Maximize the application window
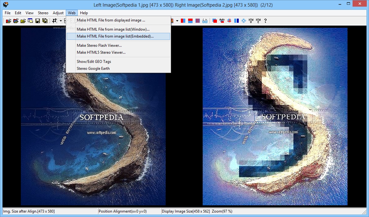369x217 pixels. (348, 4)
